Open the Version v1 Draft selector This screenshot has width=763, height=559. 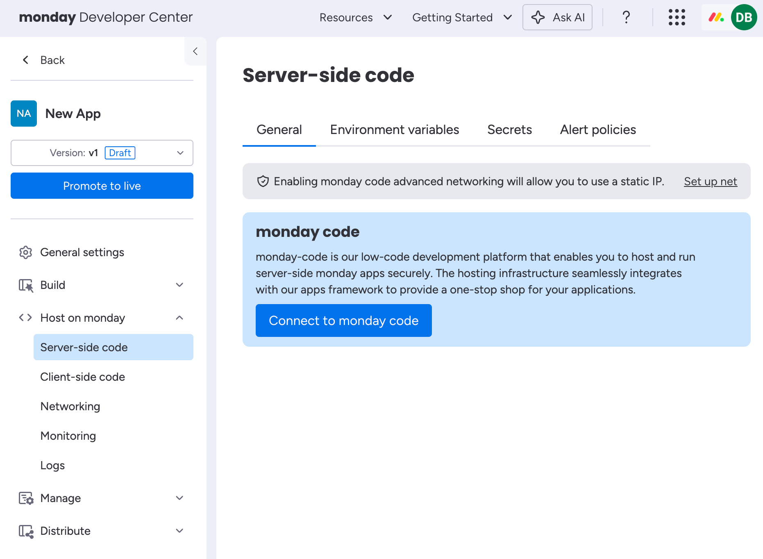pos(102,153)
